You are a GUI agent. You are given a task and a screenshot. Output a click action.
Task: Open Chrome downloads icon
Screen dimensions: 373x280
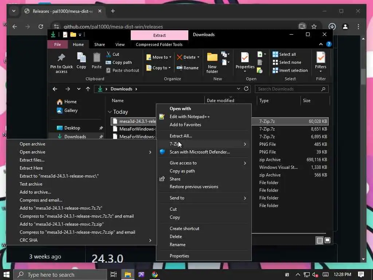[332, 26]
